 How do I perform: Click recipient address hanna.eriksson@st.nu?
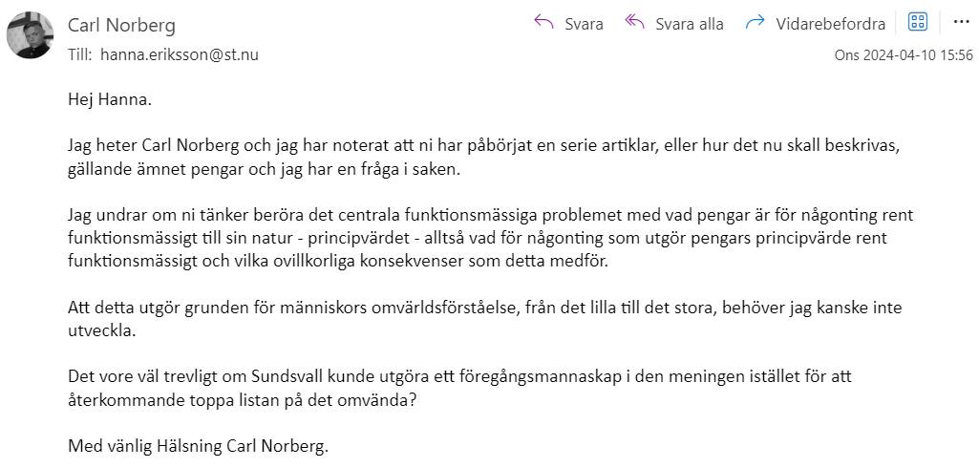[x=179, y=54]
